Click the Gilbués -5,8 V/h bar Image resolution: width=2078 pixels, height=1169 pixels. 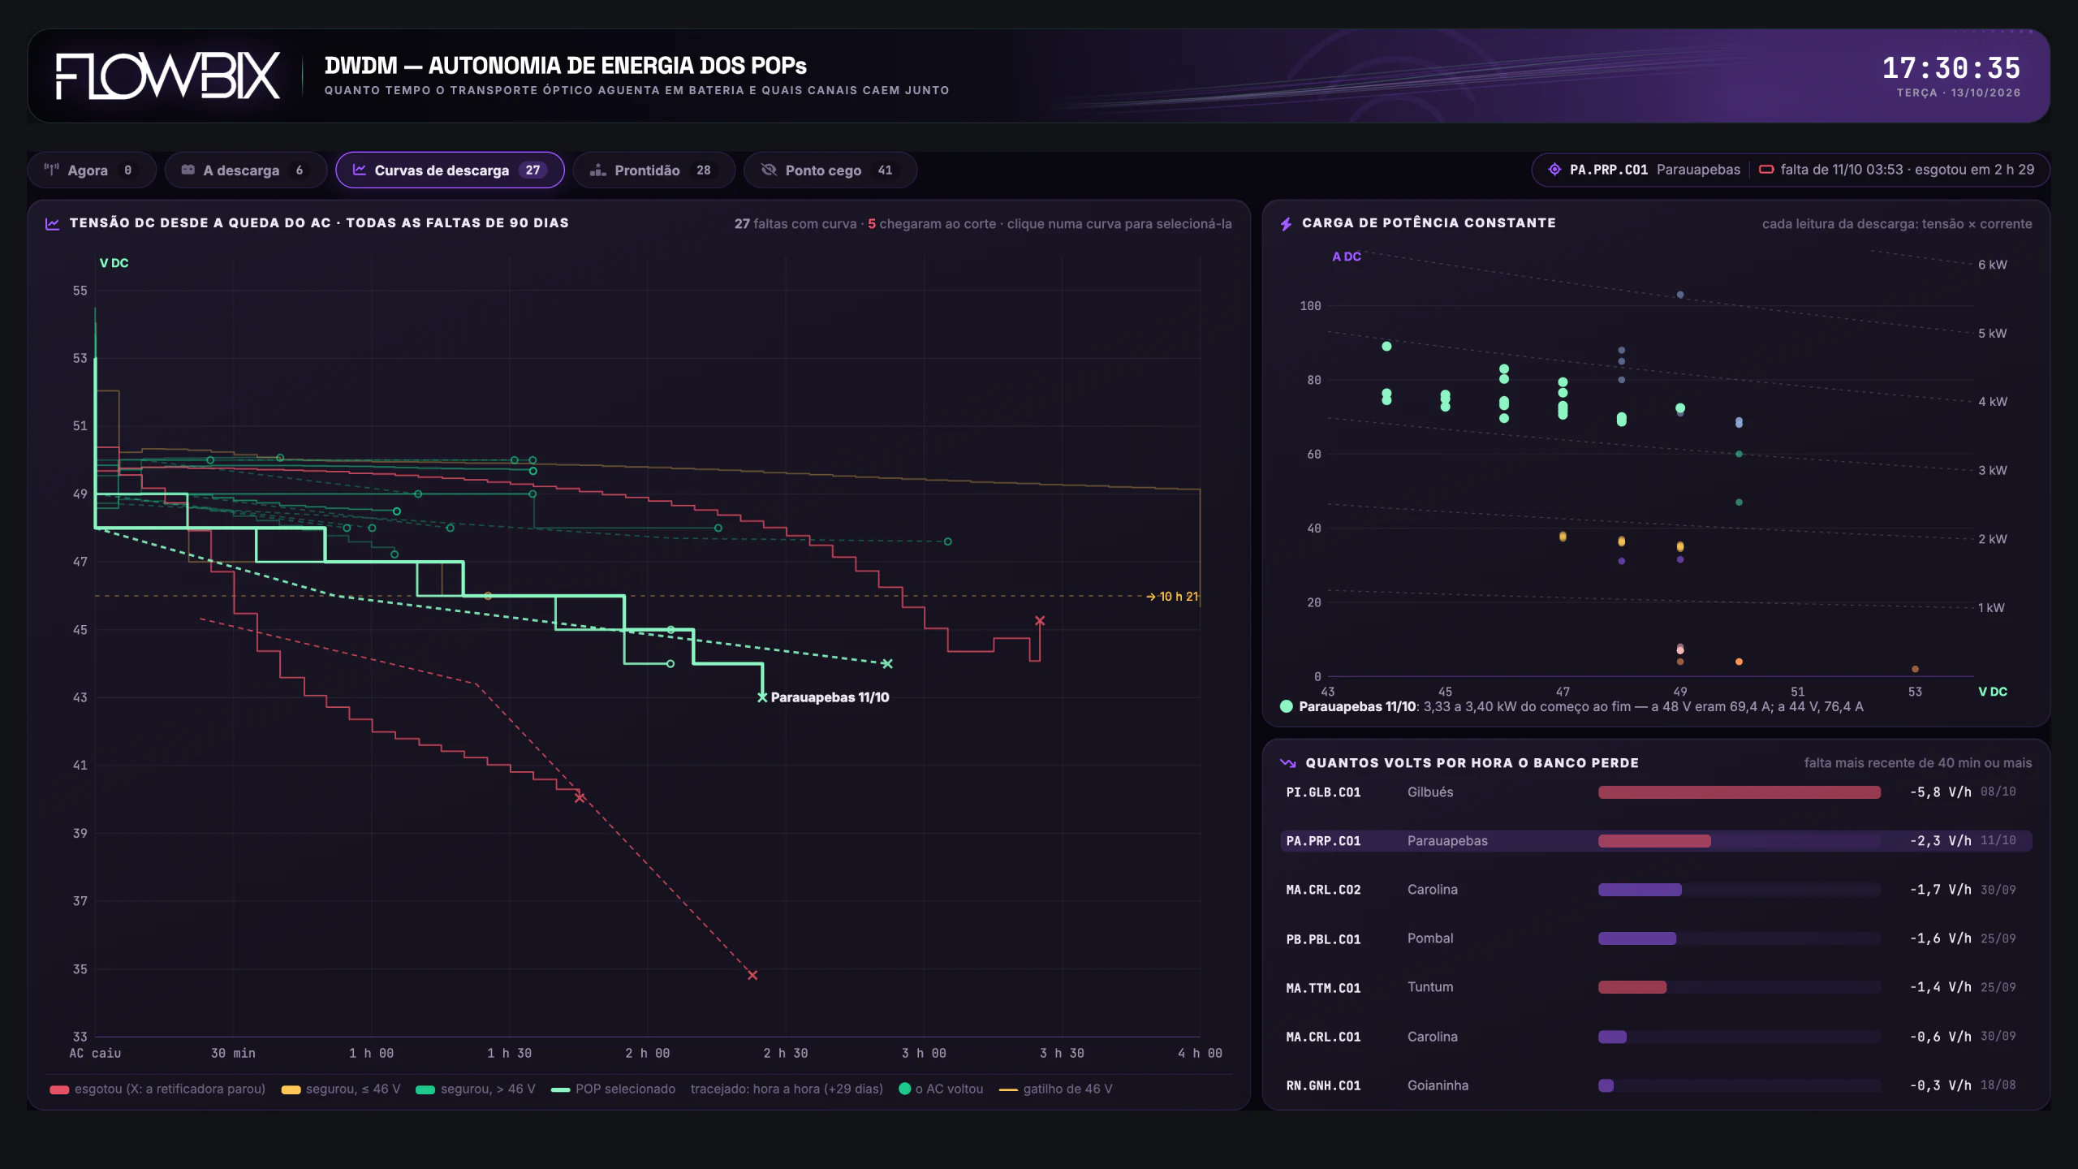pos(1740,792)
